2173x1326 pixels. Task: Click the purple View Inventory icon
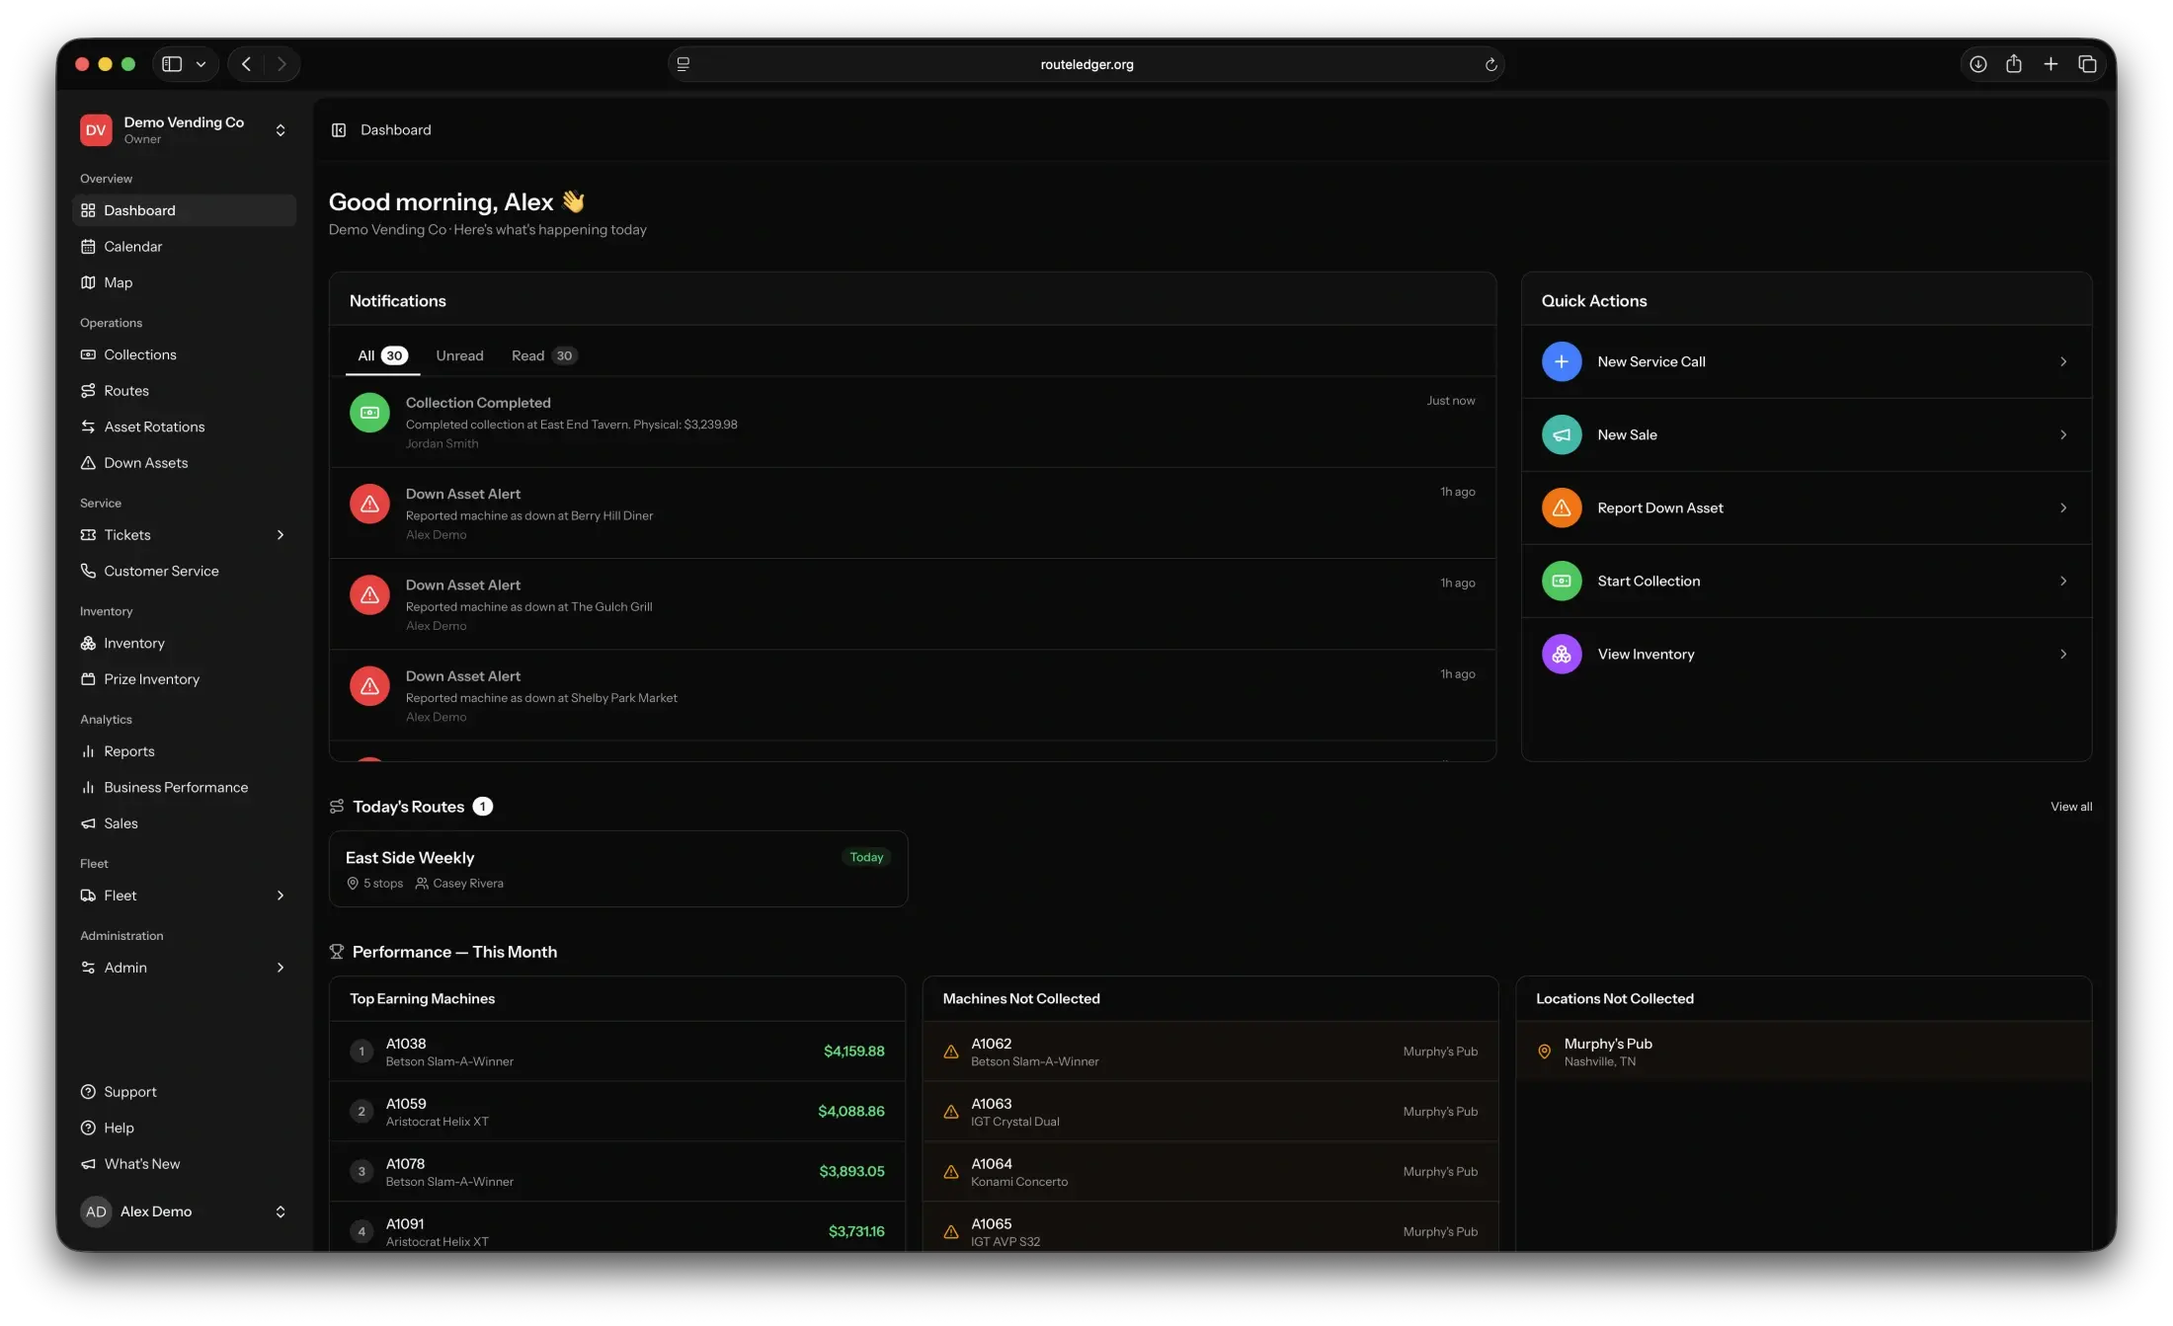coord(1562,654)
